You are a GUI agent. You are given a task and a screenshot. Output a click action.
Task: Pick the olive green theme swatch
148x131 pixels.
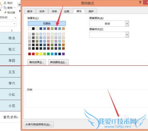[x=52, y=28]
